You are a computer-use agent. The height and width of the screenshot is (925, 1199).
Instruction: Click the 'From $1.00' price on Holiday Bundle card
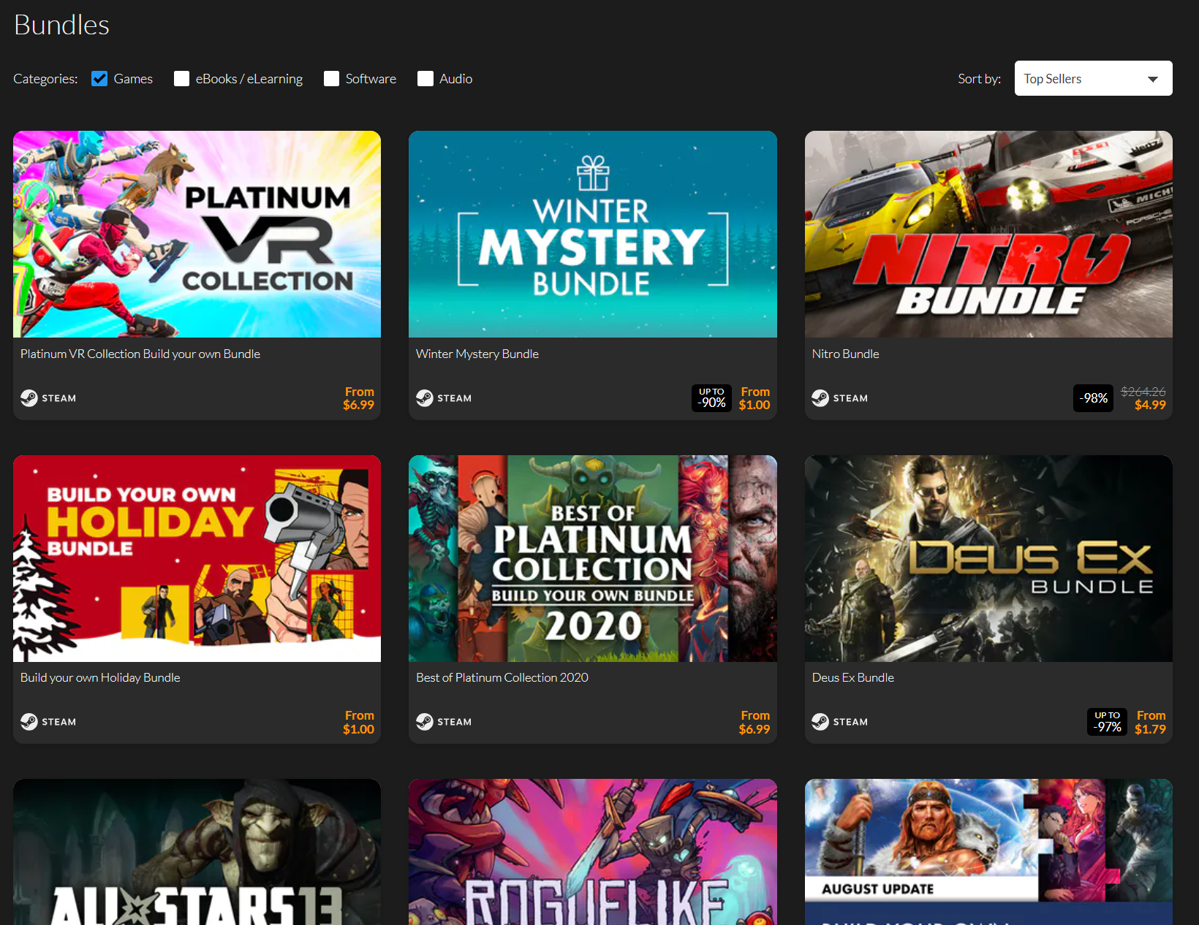pos(358,722)
